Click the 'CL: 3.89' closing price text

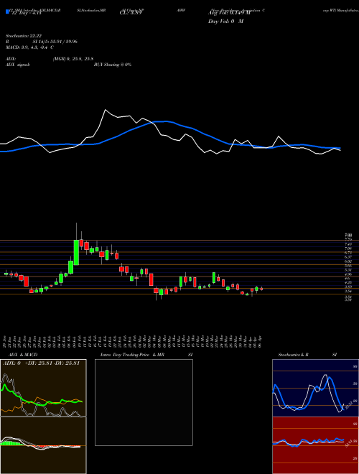click(x=130, y=13)
